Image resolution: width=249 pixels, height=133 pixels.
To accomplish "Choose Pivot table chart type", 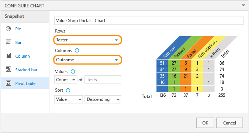I will click(x=25, y=83).
